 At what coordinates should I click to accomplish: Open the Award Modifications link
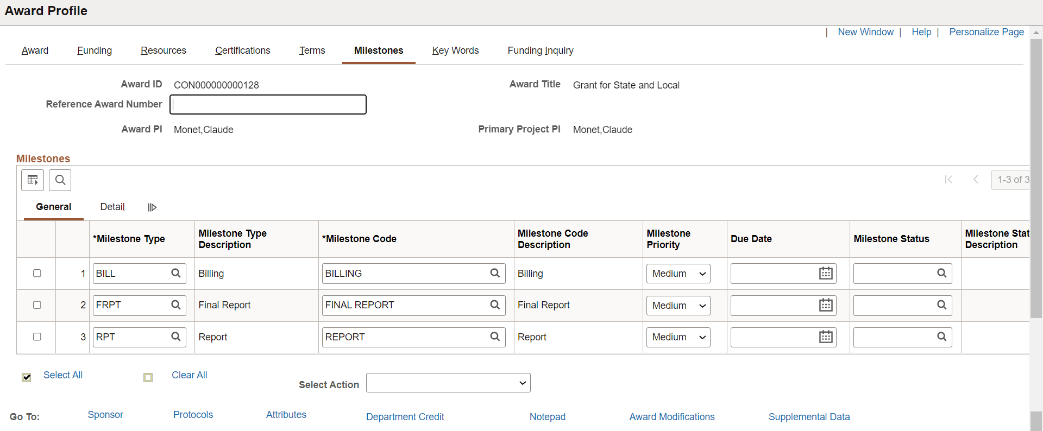click(x=672, y=417)
